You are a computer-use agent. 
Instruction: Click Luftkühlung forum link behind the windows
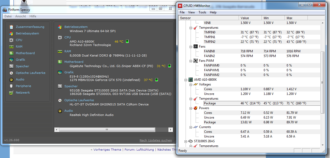tap(145, 150)
